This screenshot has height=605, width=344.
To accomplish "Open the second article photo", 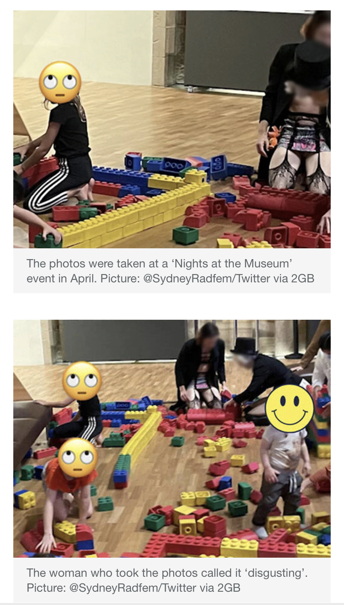I will pos(172,438).
